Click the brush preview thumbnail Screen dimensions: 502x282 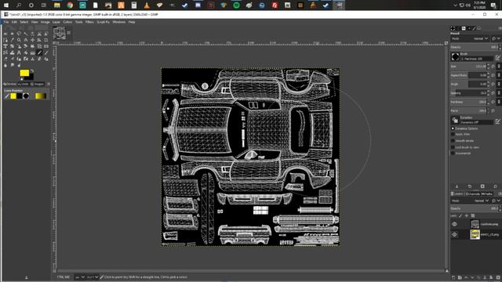pyautogui.click(x=455, y=57)
